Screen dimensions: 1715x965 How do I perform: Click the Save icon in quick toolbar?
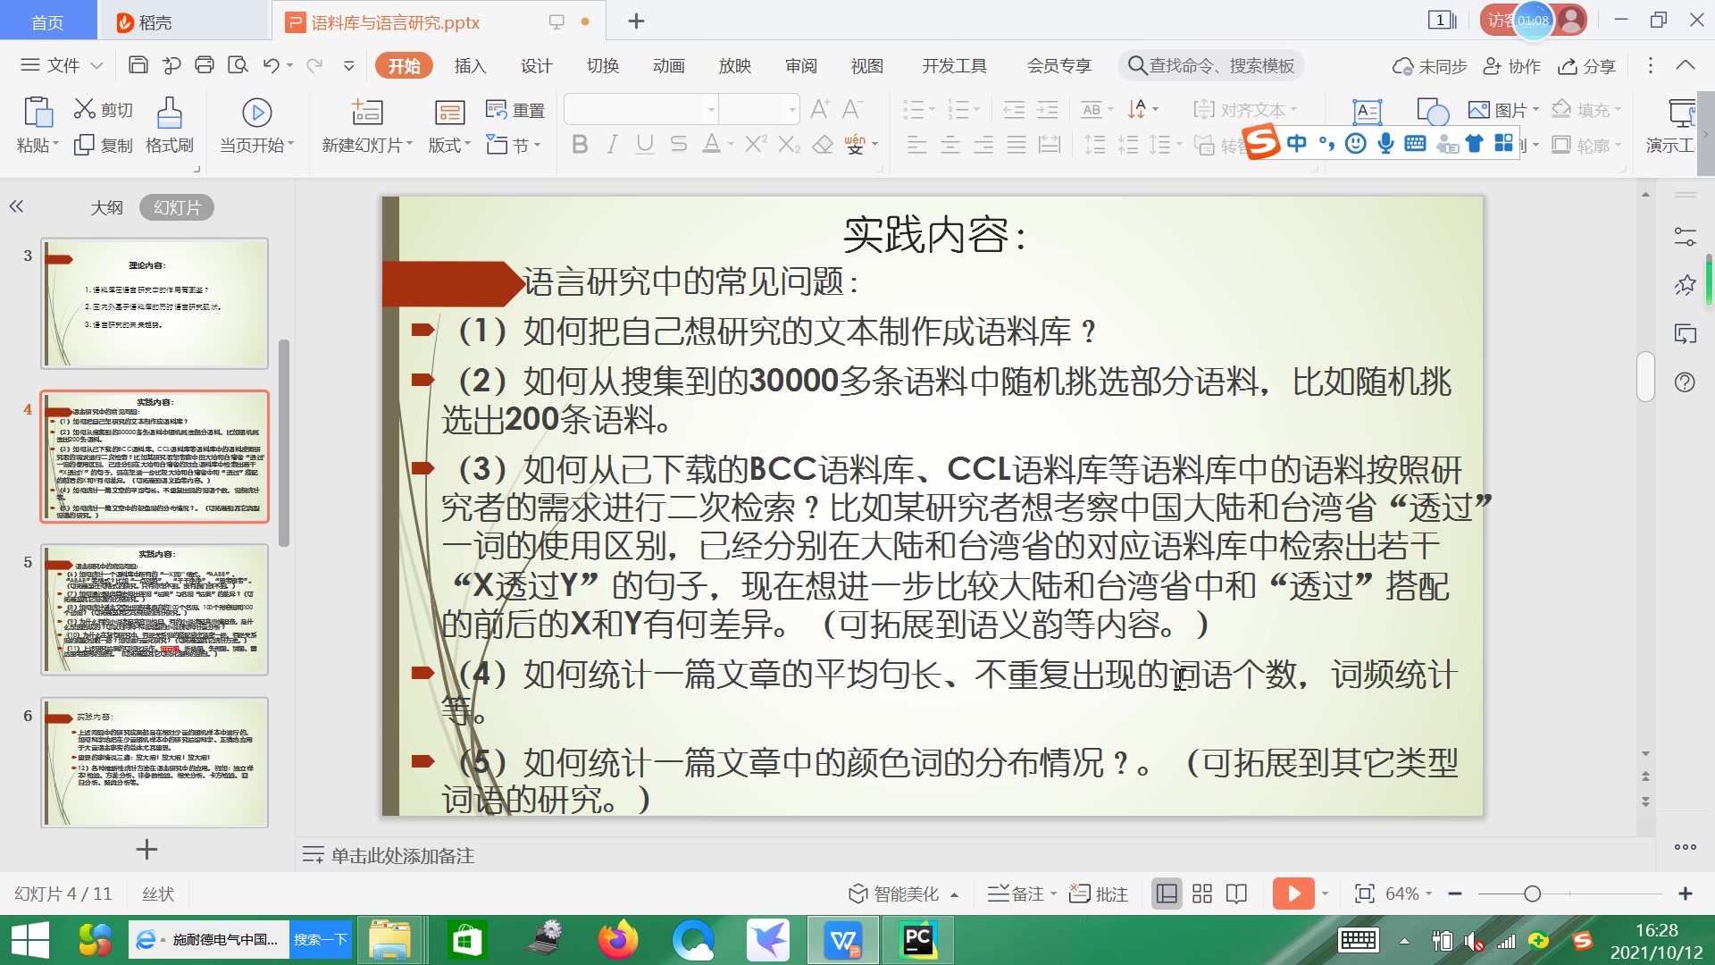tap(138, 65)
